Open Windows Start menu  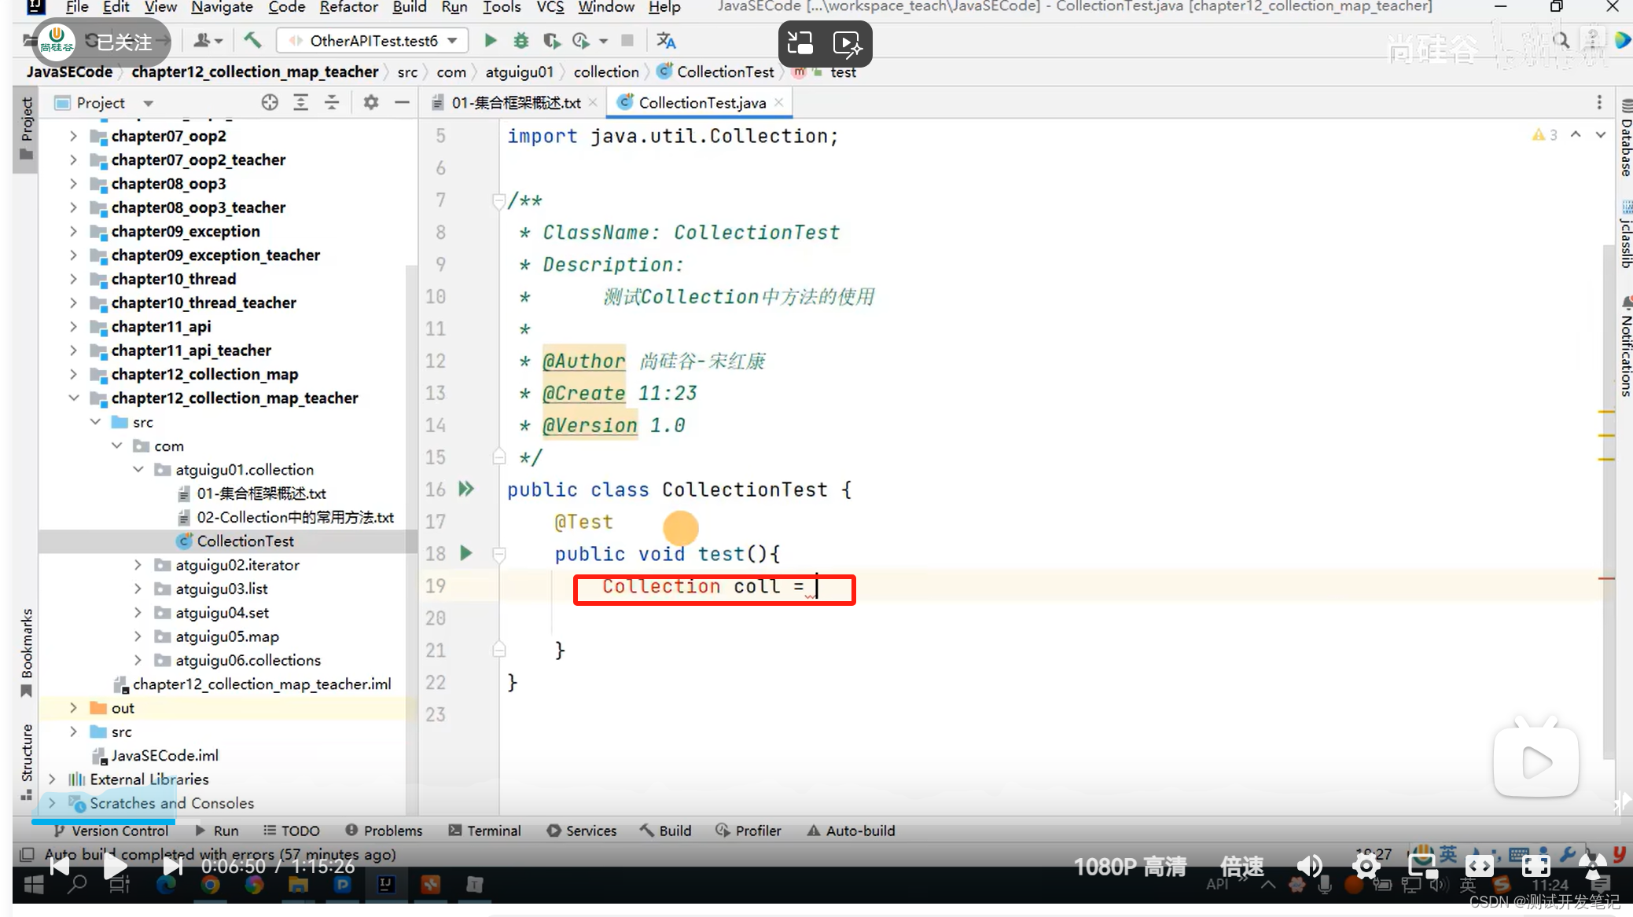(34, 885)
